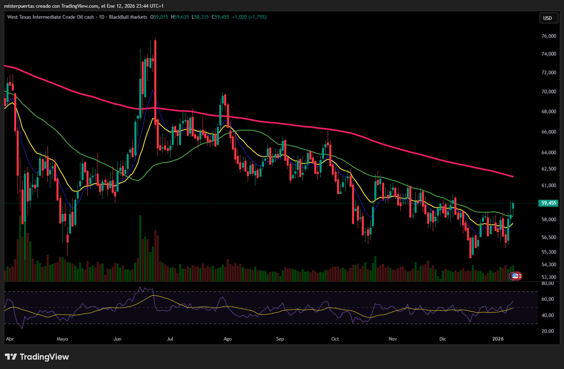564x369 pixels.
Task: Click the Jun month on time axis
Action: (118, 339)
